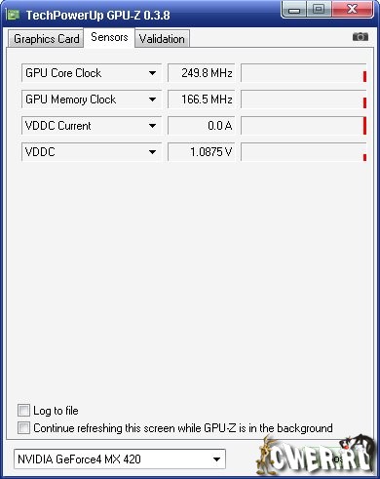This screenshot has width=380, height=479.
Task: Expand the GPU Memory Clock dropdown arrow
Action: [152, 100]
